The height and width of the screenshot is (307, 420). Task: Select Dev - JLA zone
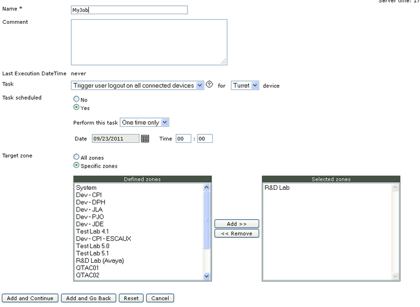(139, 210)
